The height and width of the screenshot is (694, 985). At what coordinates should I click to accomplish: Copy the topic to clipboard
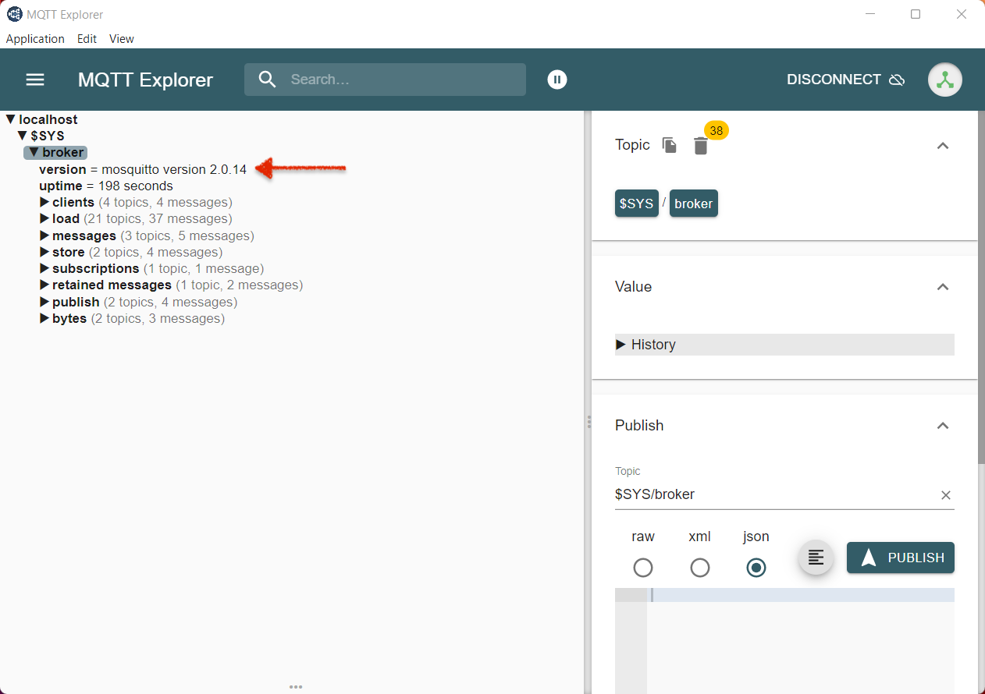(670, 145)
